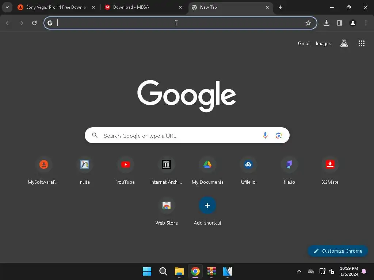Open the Chrome profile icon
The width and height of the screenshot is (374, 280).
point(353,23)
